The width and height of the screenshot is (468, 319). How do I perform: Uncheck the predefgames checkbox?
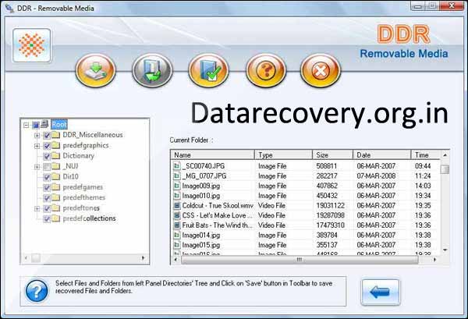point(47,187)
